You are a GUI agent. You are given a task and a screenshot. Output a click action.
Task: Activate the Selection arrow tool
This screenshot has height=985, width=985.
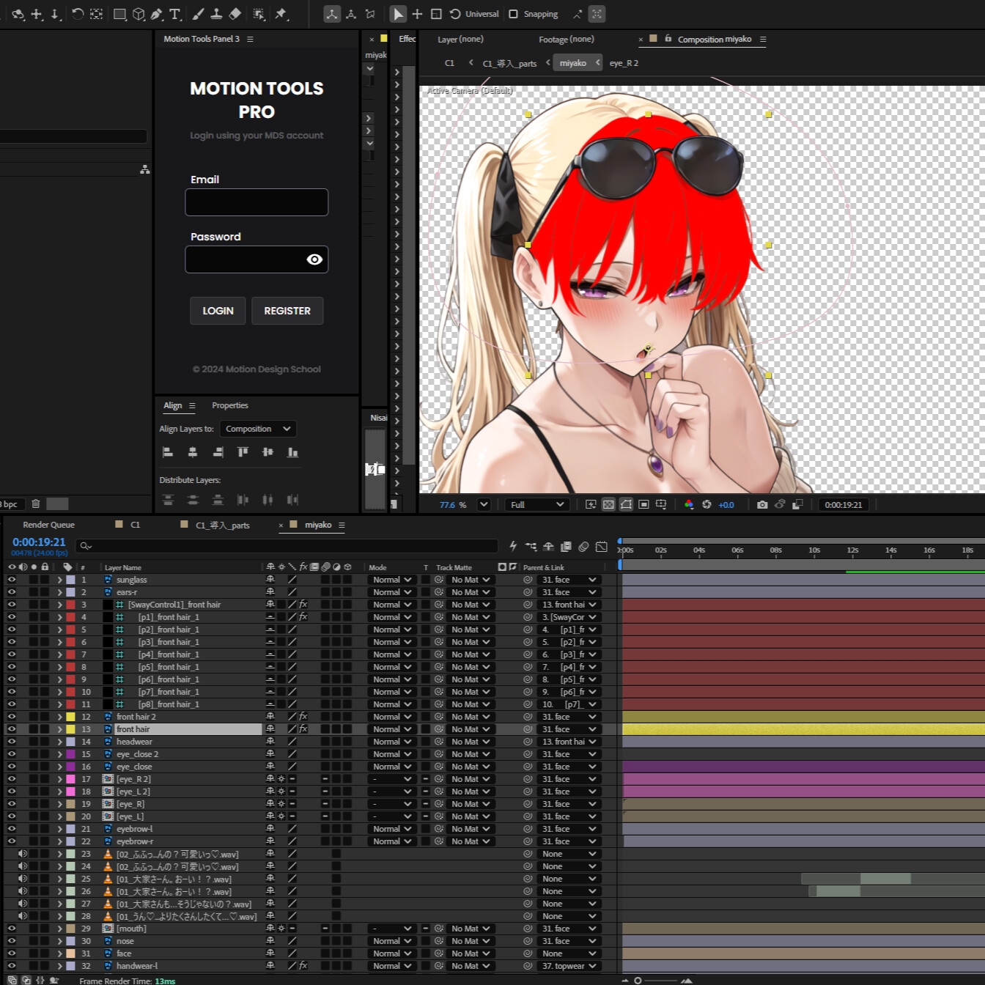point(397,14)
